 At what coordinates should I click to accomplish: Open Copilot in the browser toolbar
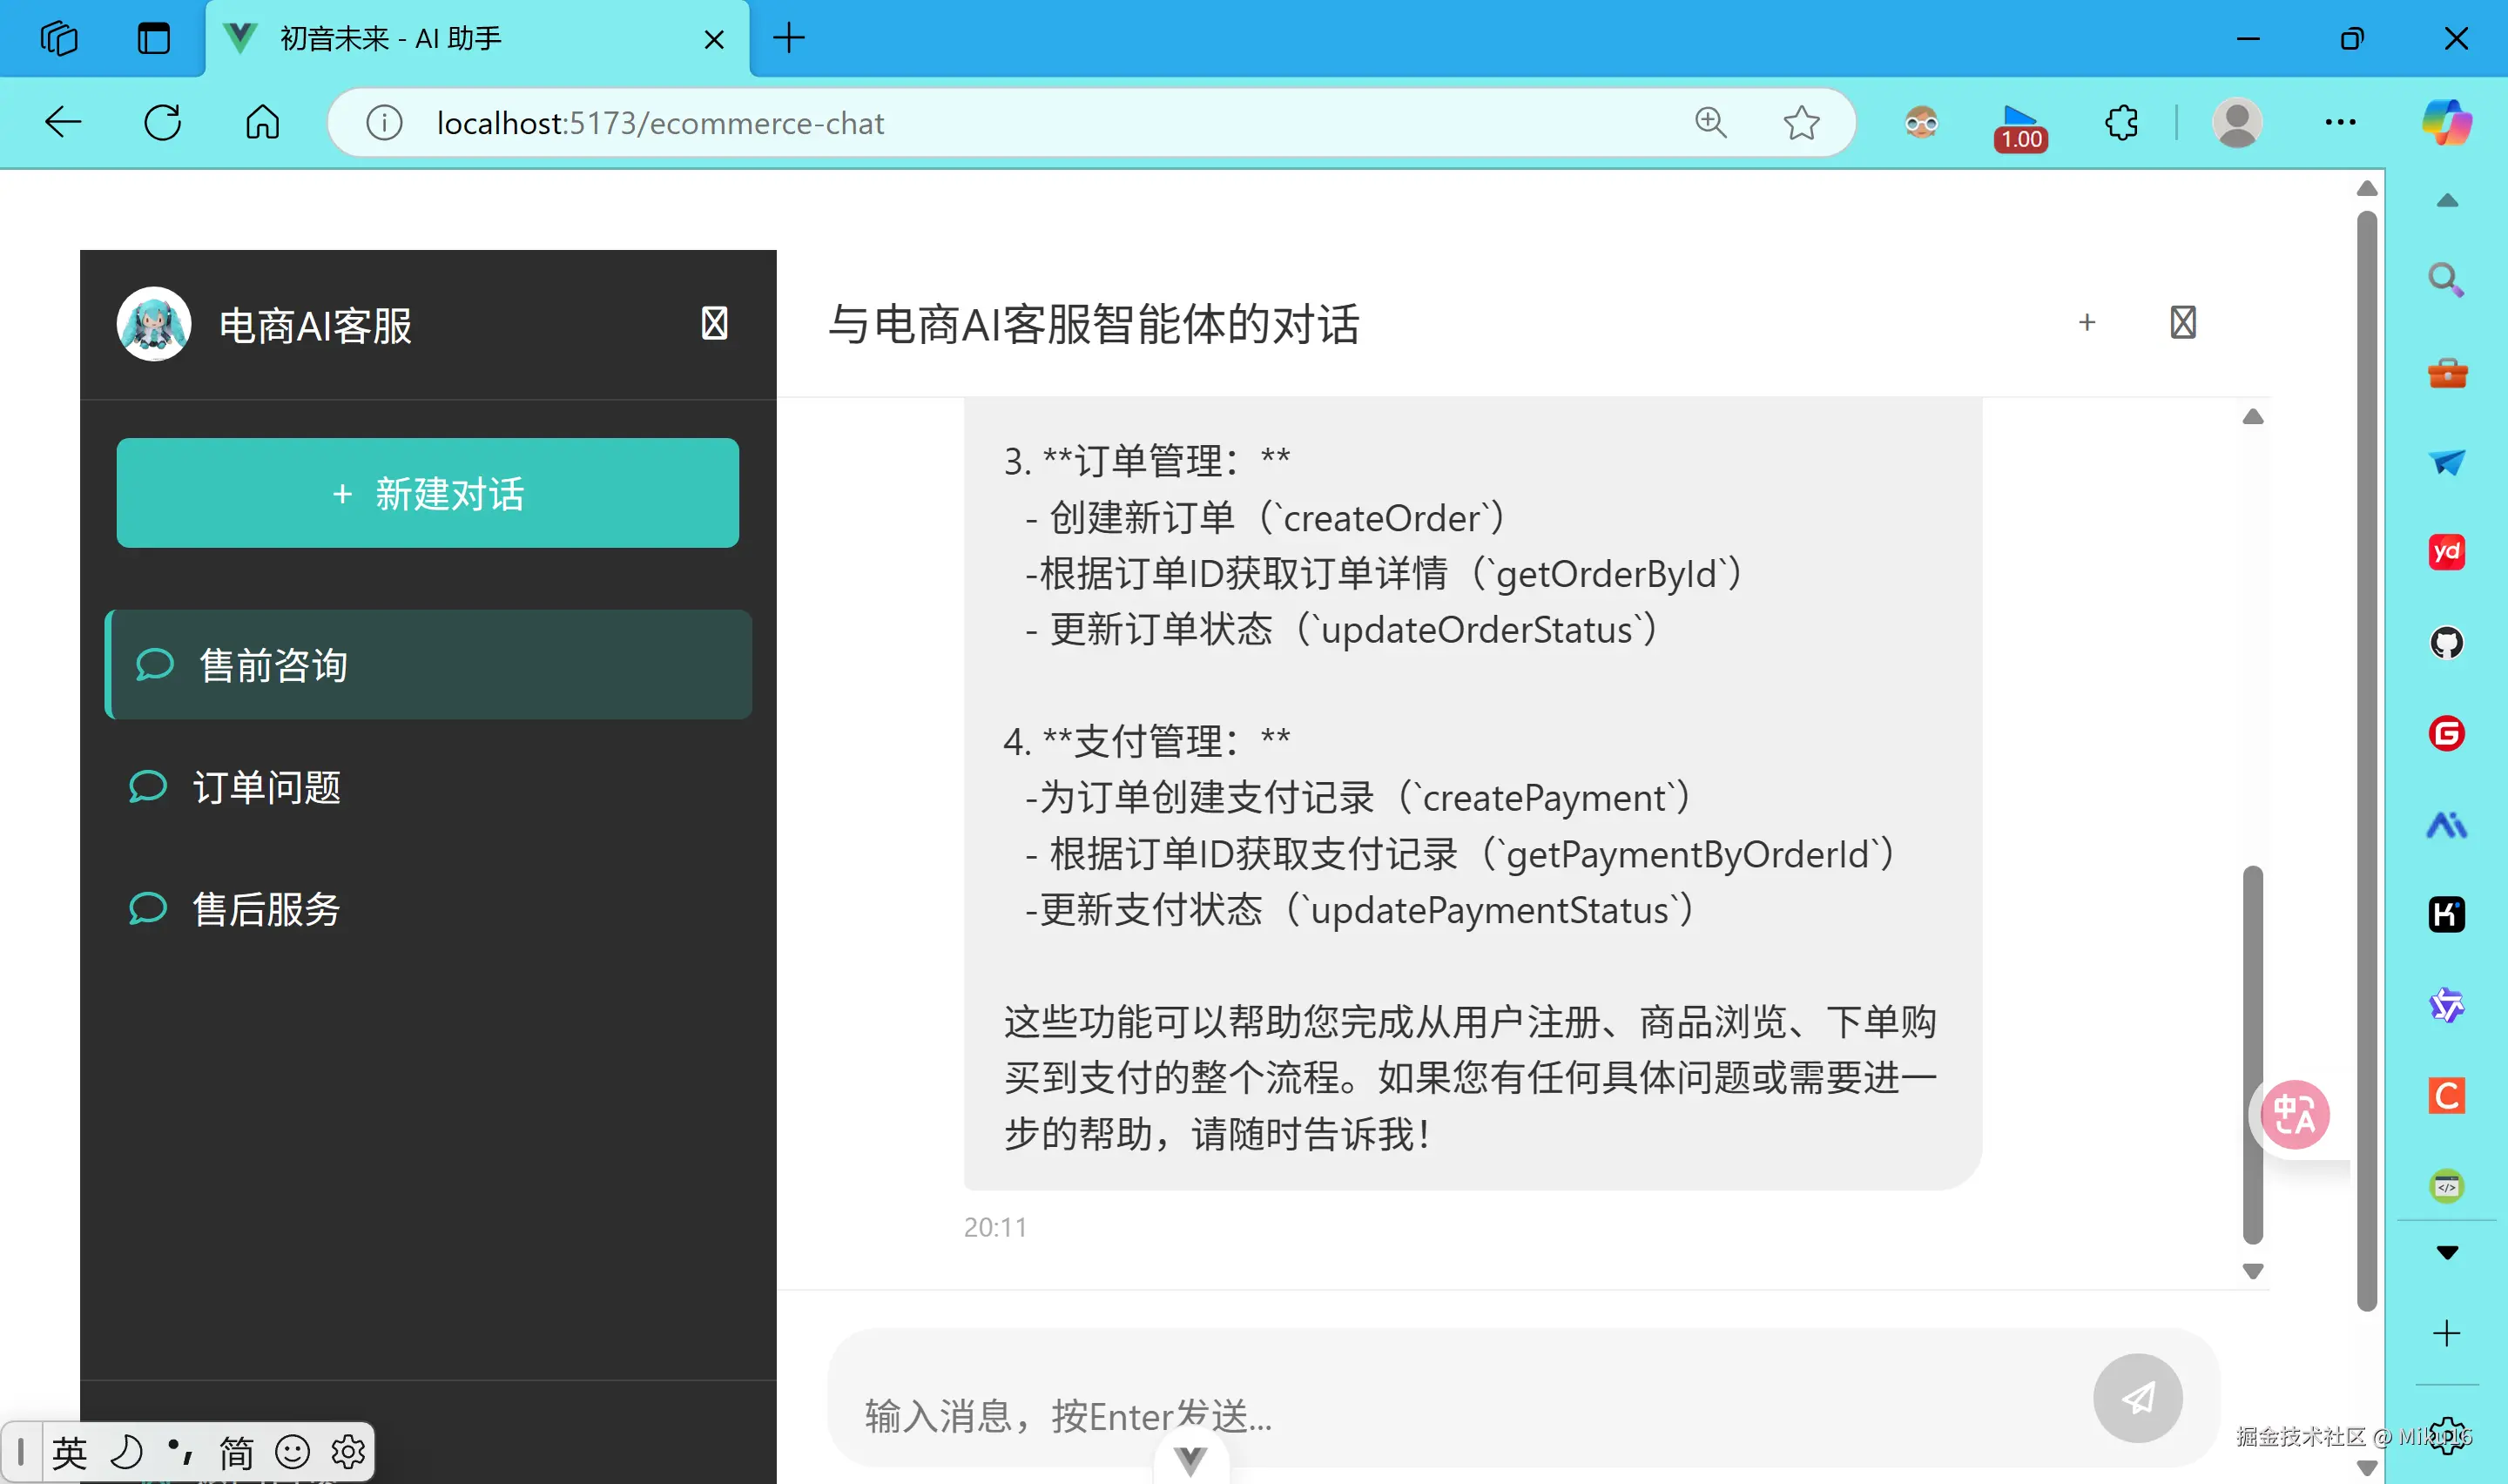[2447, 122]
